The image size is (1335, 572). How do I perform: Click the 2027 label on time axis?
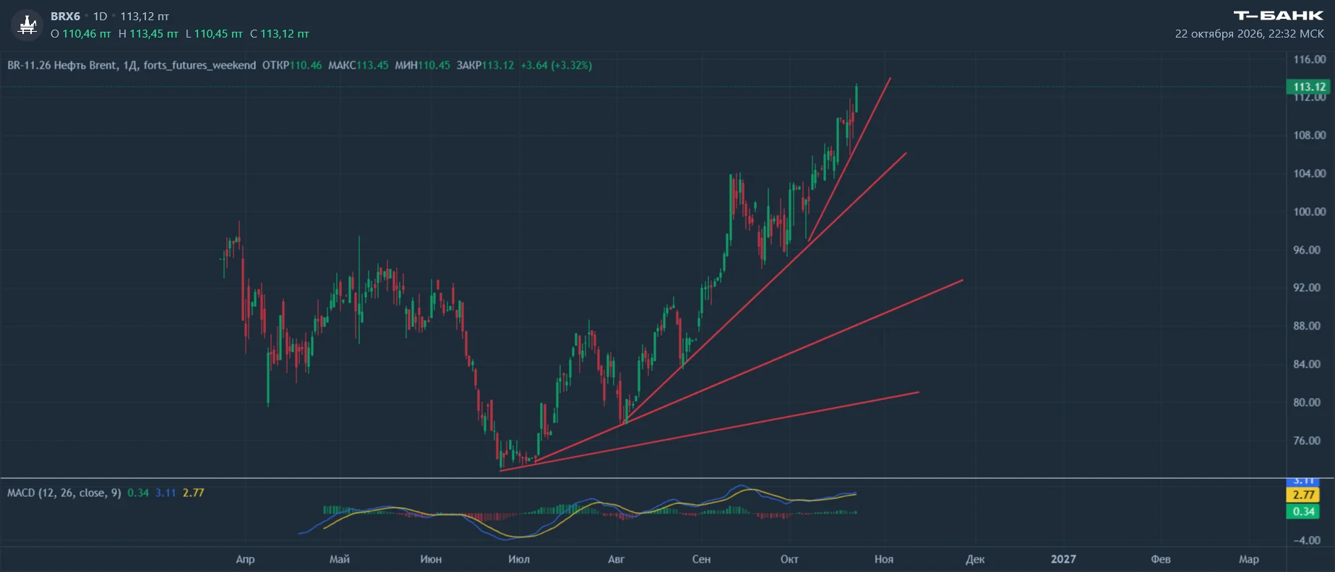pos(1063,559)
